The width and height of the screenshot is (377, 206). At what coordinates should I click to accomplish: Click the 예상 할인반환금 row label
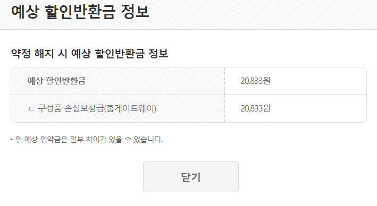pyautogui.click(x=56, y=81)
